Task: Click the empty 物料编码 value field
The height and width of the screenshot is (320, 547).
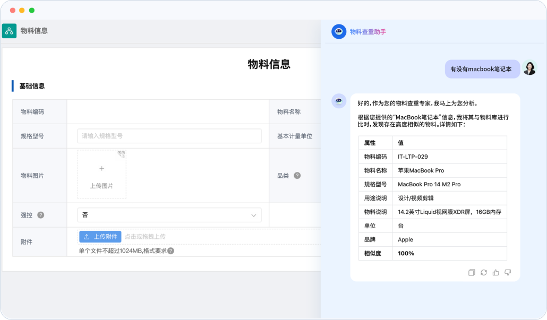Action: pyautogui.click(x=168, y=112)
